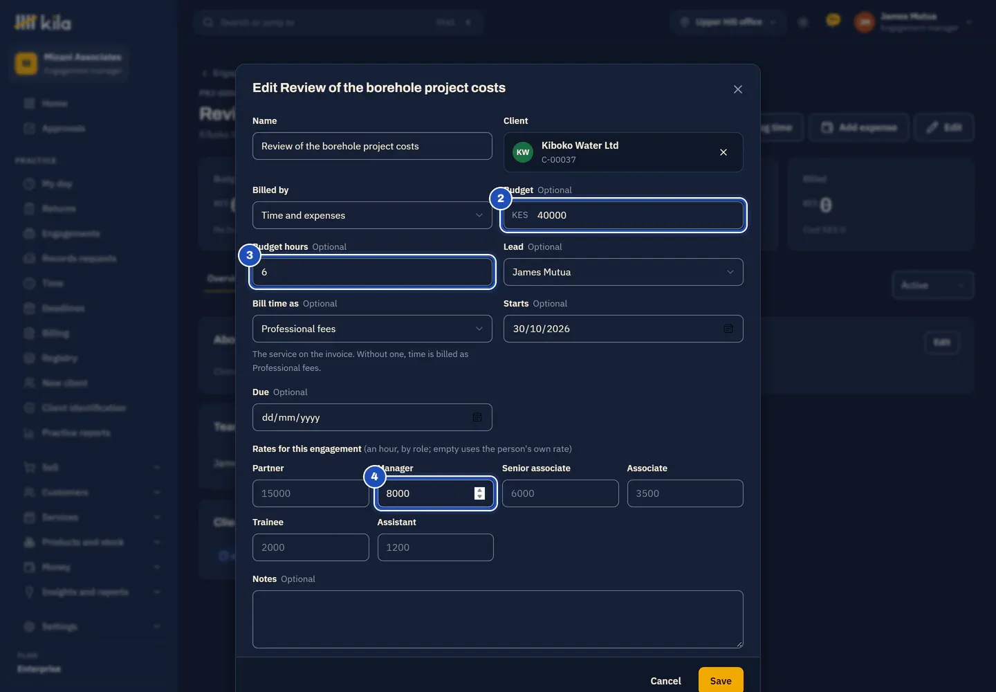The width and height of the screenshot is (996, 692).
Task: Close the Edit Review dialog with X
Action: 738,89
